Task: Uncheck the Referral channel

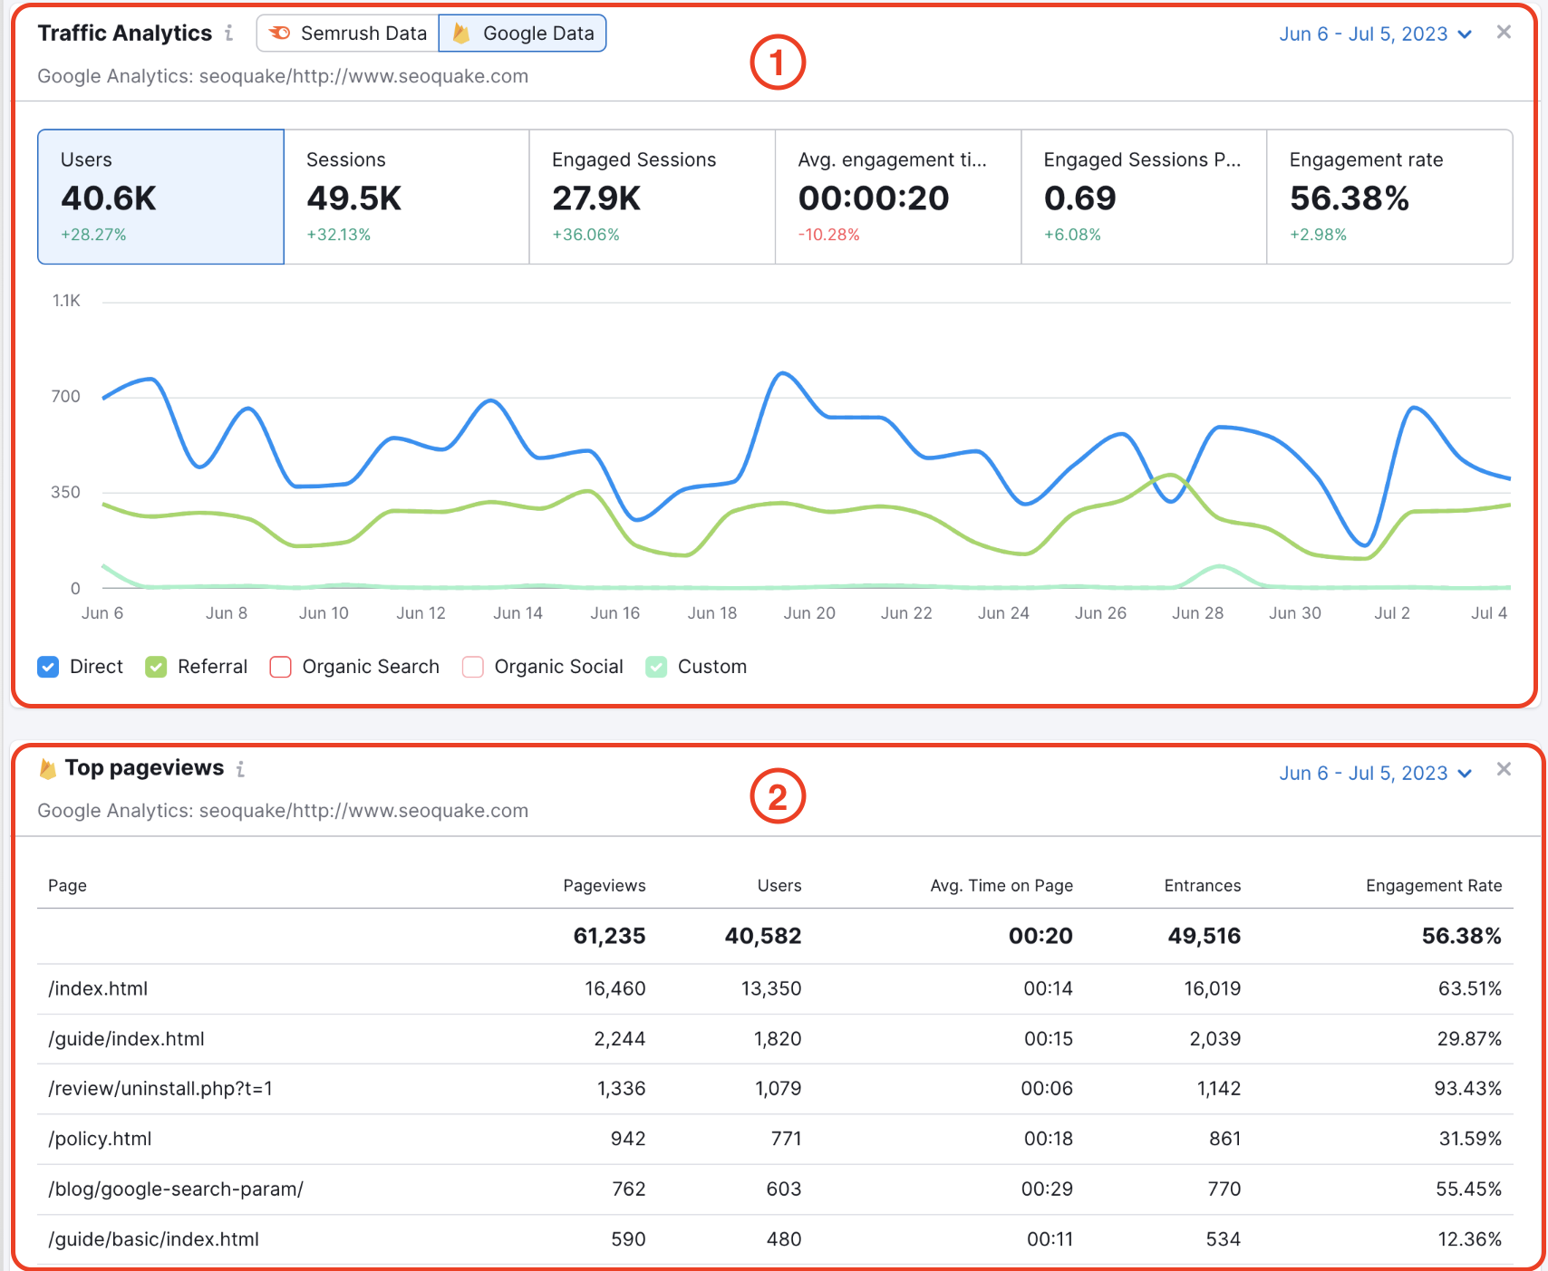Action: coord(155,667)
